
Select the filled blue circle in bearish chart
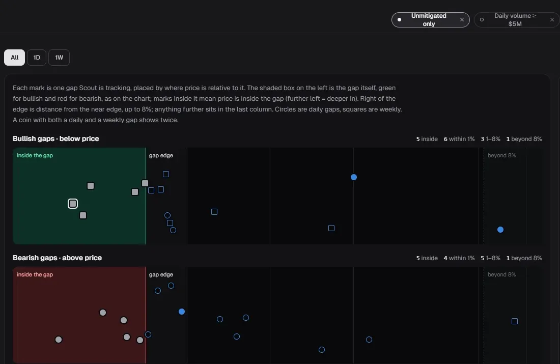[182, 312]
